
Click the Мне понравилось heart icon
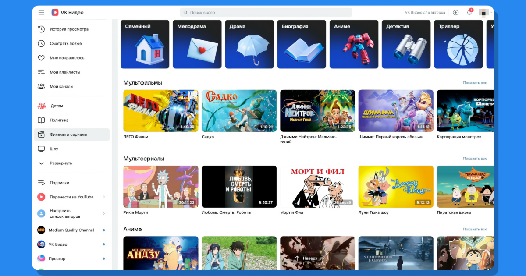(x=41, y=58)
